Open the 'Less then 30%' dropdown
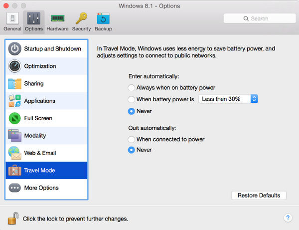 (x=228, y=99)
